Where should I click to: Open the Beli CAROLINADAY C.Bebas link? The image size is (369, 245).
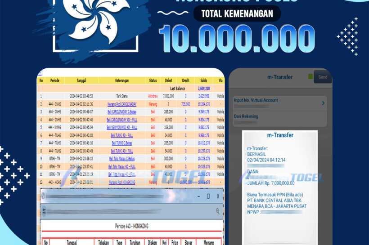point(121,111)
